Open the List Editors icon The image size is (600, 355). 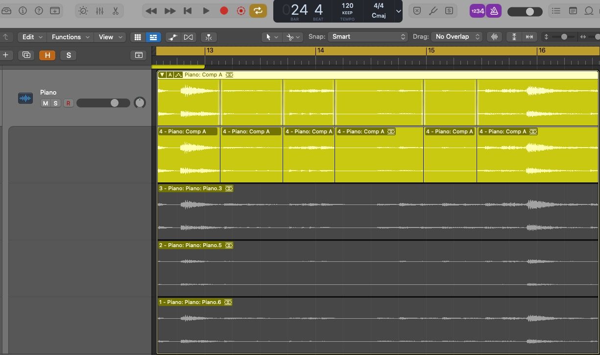[556, 11]
